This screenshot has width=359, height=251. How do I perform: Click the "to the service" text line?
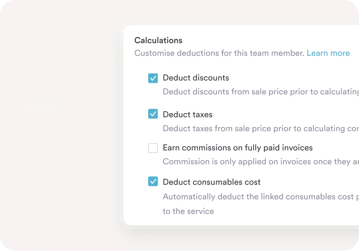(x=188, y=211)
